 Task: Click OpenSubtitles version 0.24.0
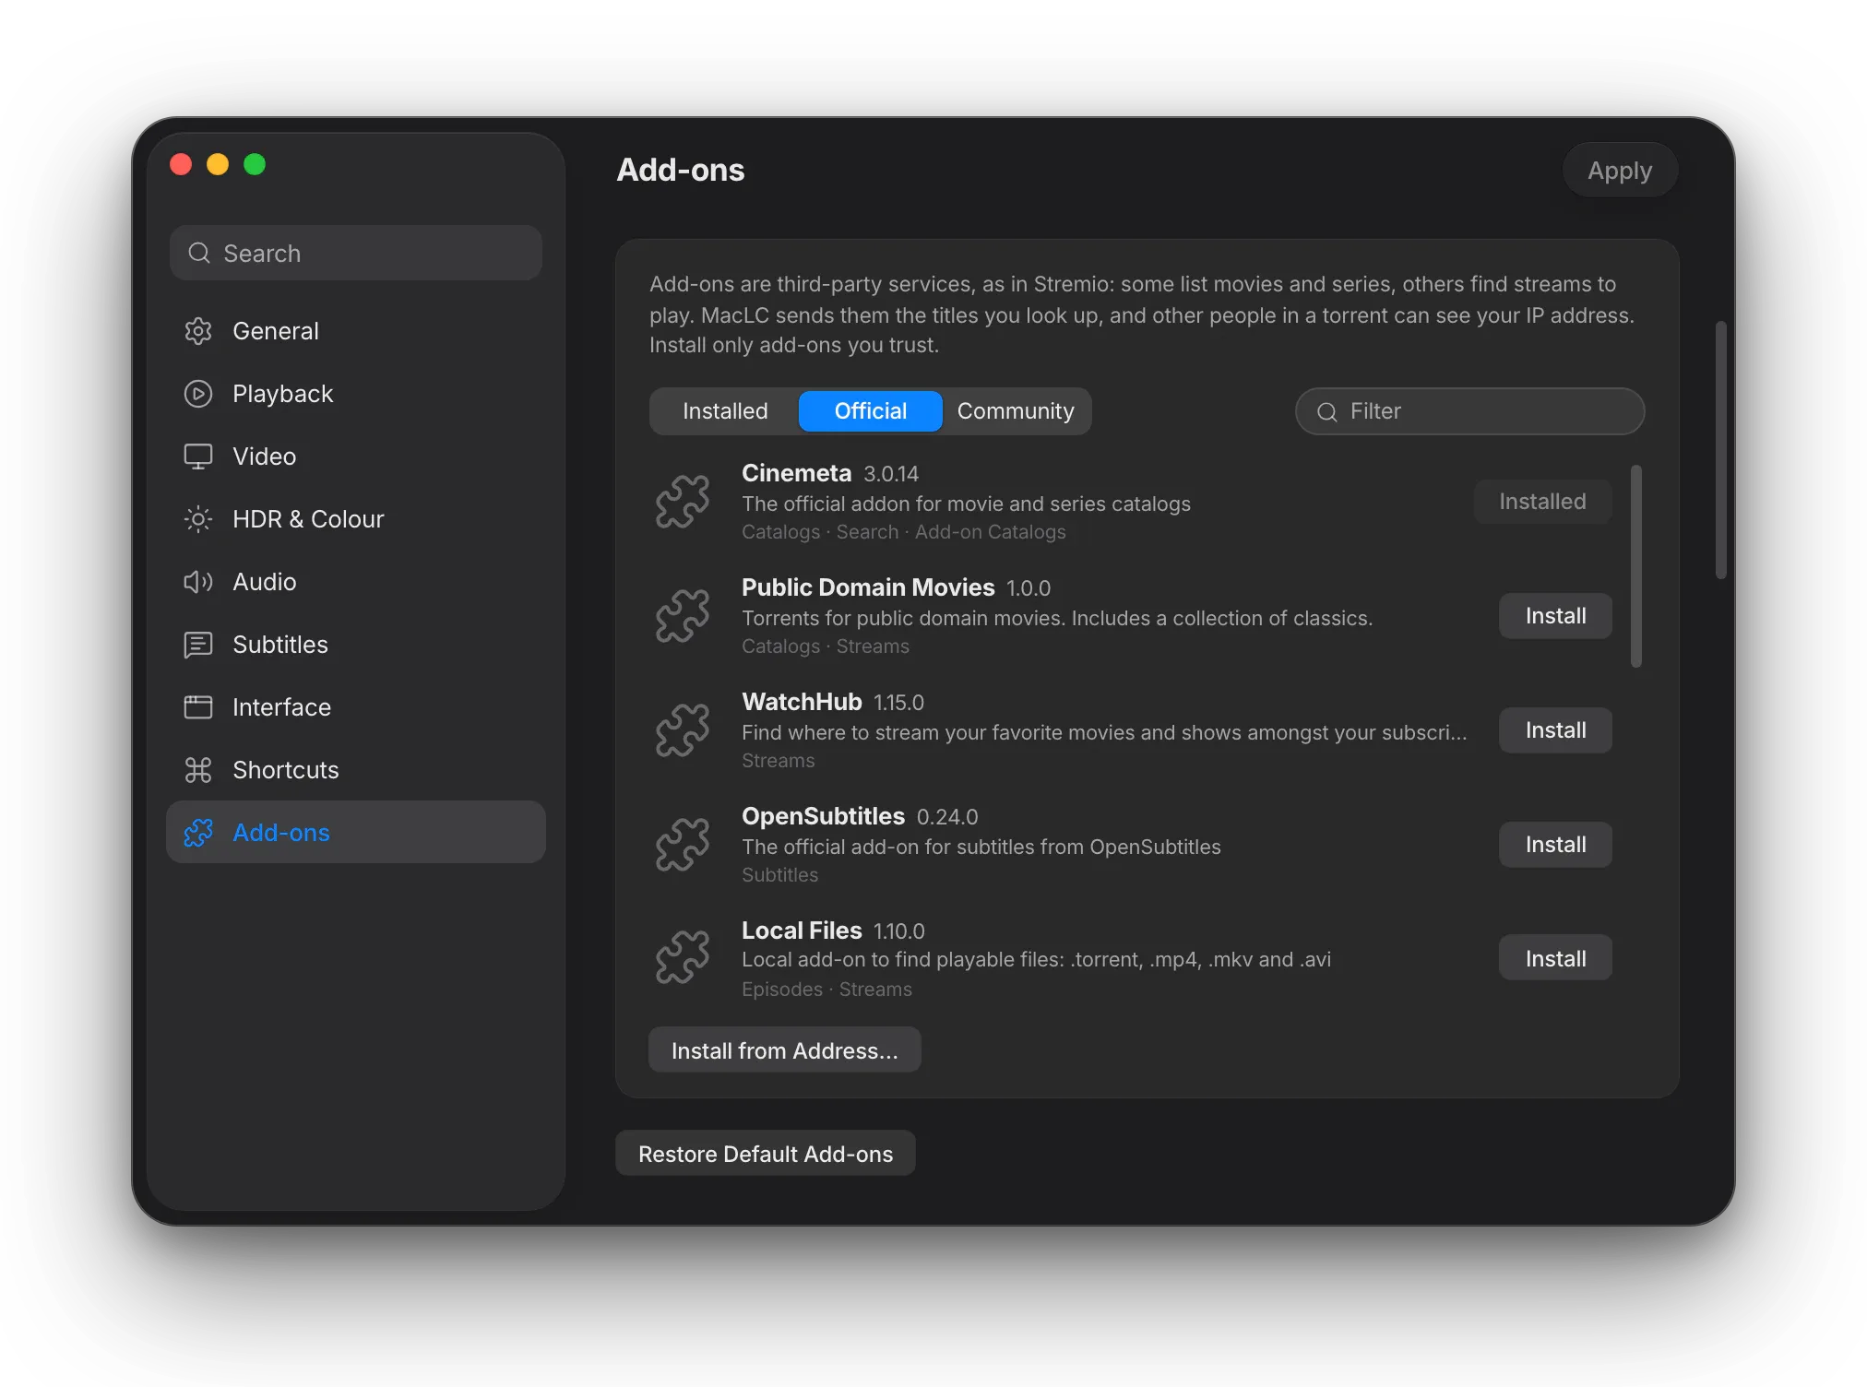947,817
